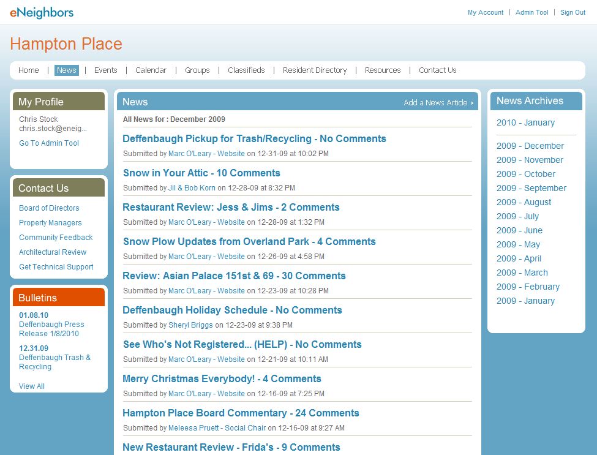Screen dimensions: 597x455
Task: Click the eNeighbors logo
Action: (x=42, y=12)
